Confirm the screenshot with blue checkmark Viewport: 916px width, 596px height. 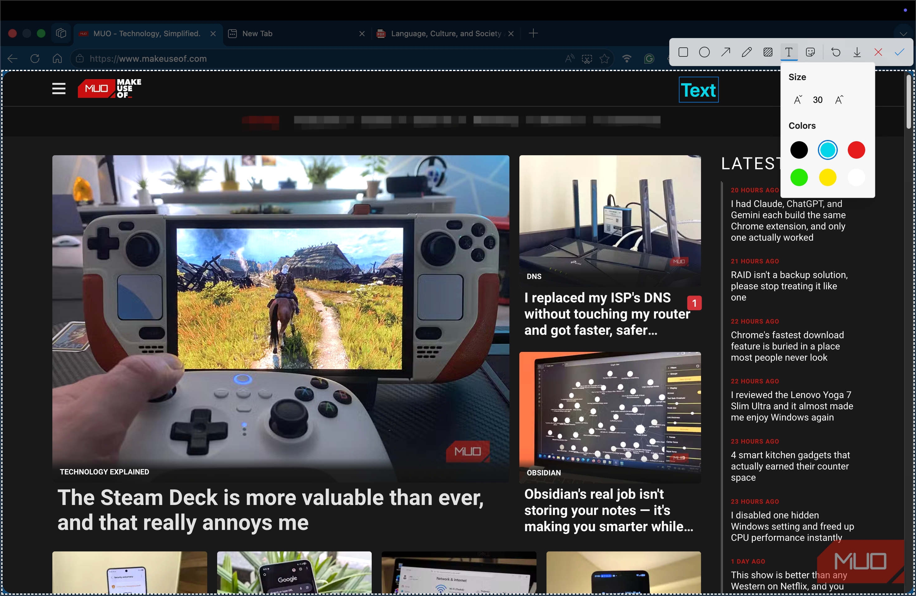click(899, 52)
